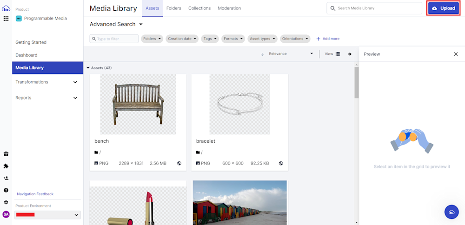The image size is (465, 225).
Task: Click the invite user icon
Action: [6, 178]
